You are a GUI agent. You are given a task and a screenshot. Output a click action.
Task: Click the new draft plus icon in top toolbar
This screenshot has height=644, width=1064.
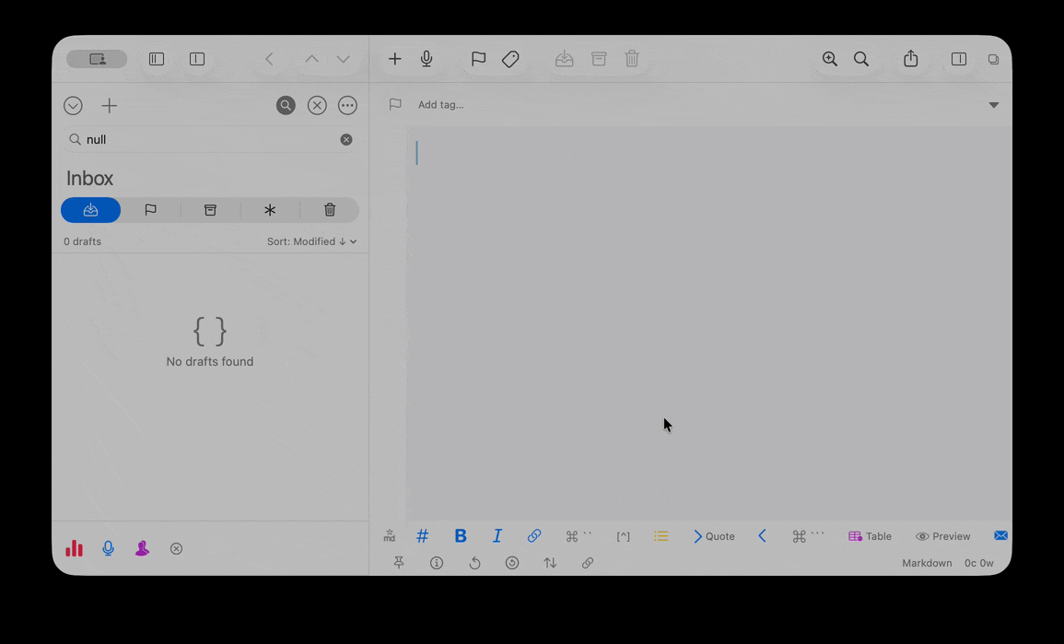394,59
